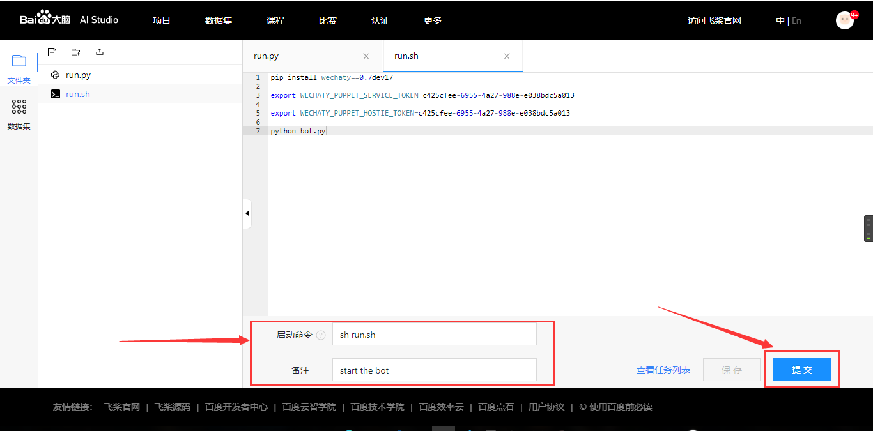
Task: Click the 'python bot.py' code line
Action: click(x=298, y=131)
